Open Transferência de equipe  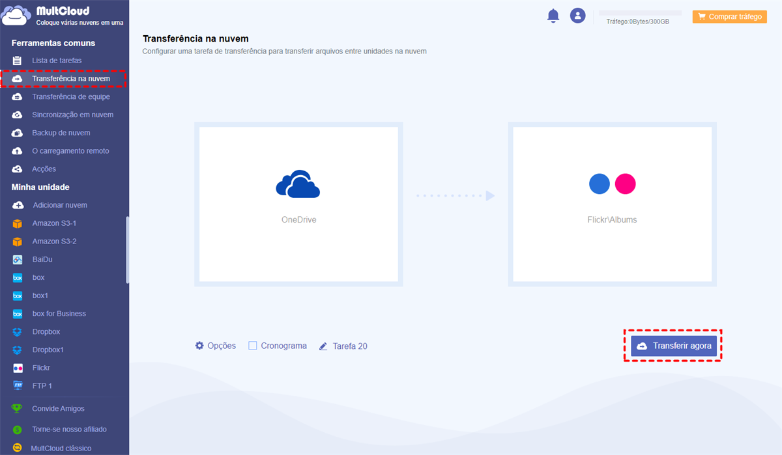(x=71, y=97)
